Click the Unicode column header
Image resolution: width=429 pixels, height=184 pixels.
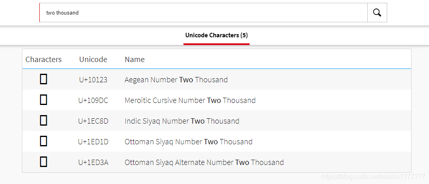[x=93, y=60]
